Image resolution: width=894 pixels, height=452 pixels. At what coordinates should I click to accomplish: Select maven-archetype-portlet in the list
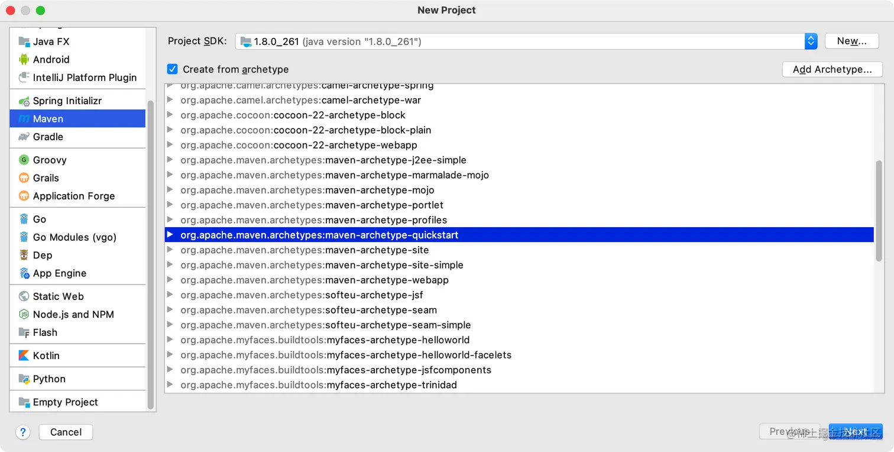(x=519, y=205)
